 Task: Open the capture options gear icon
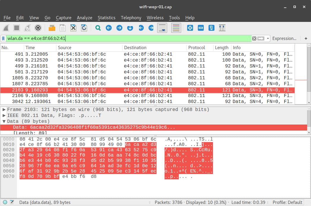tap(38, 28)
